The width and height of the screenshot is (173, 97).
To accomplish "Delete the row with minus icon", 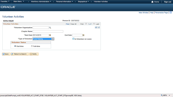I will tap(99, 27).
